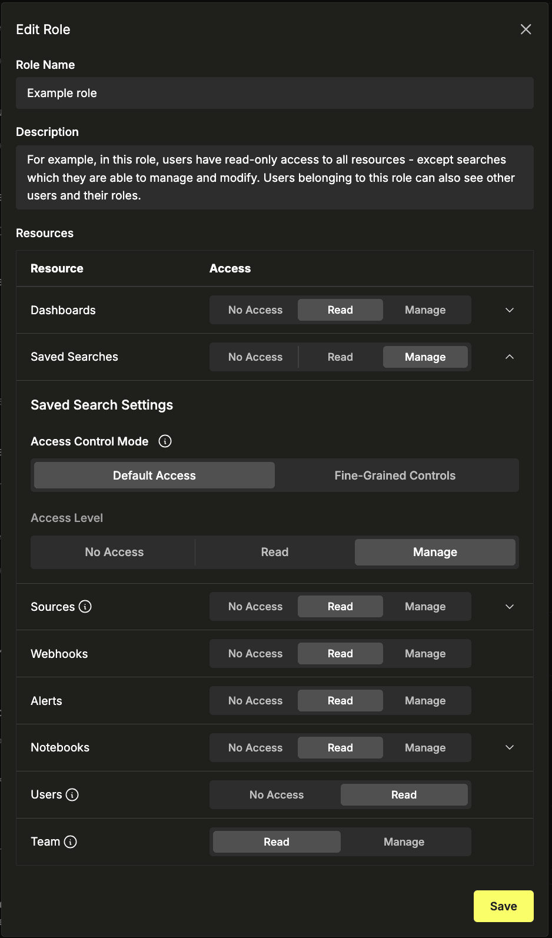
Task: Set Alerts access to Manage
Action: pos(425,701)
